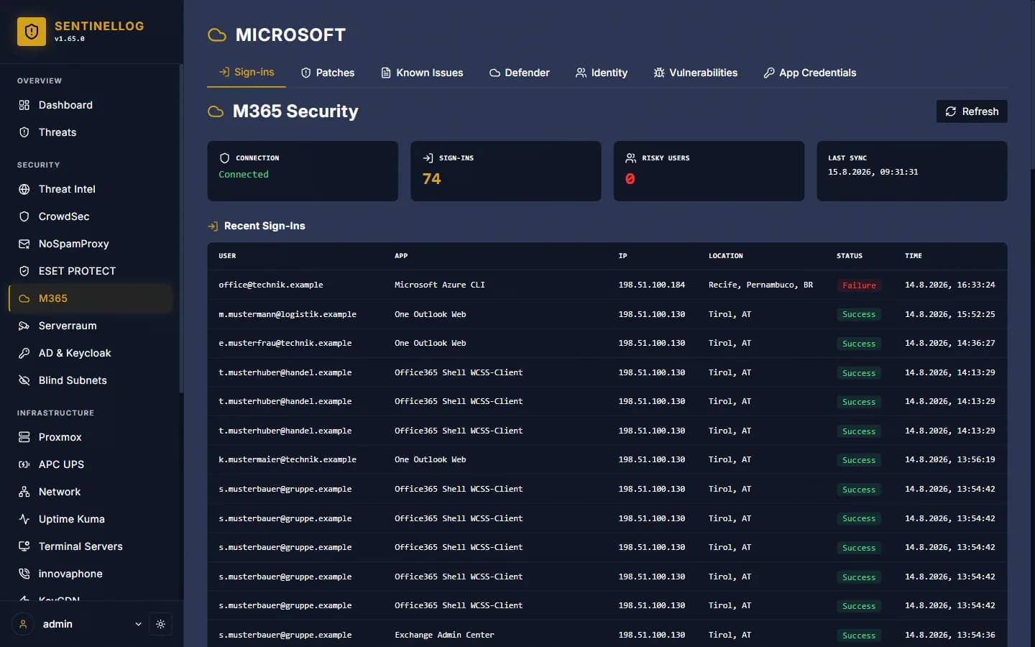1035x647 pixels.
Task: Click the Uptime Kuma pulse icon
Action: tap(24, 519)
